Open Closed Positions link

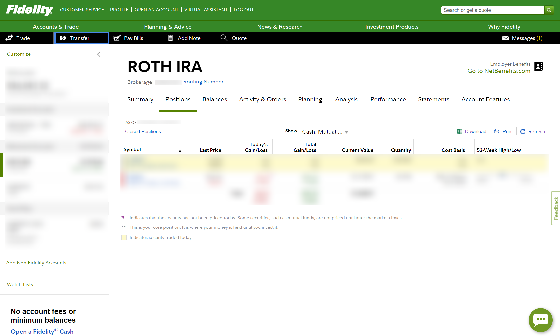coord(143,131)
